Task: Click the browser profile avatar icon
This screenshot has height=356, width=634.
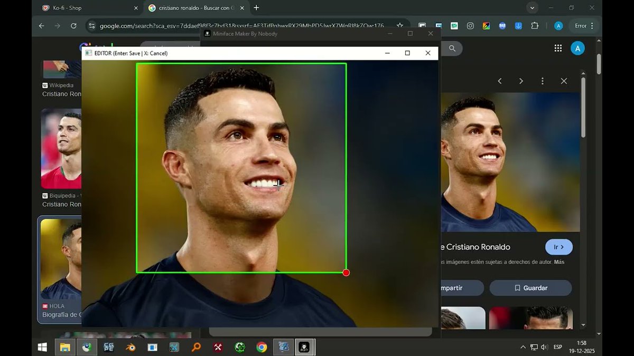Action: pos(558,25)
